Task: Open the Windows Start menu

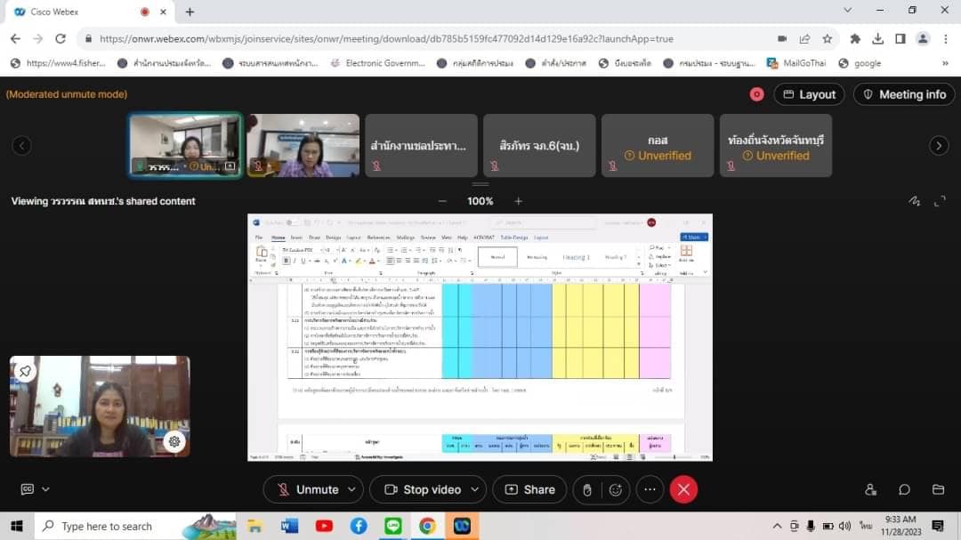Action: point(17,526)
